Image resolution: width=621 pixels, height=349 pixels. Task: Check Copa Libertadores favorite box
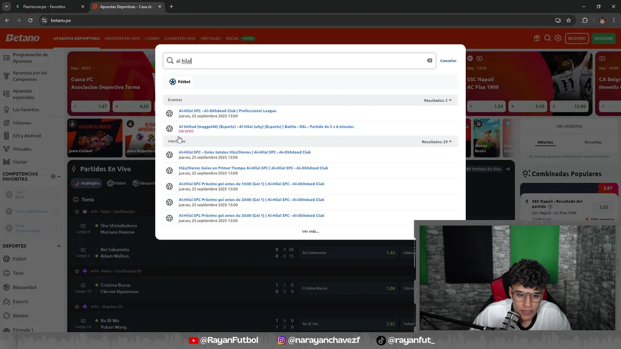coord(54,211)
